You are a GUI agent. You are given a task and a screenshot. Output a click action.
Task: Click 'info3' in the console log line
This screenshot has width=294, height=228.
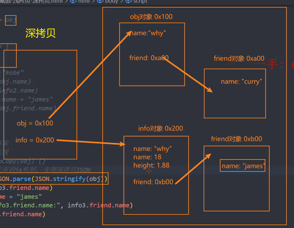76,205
